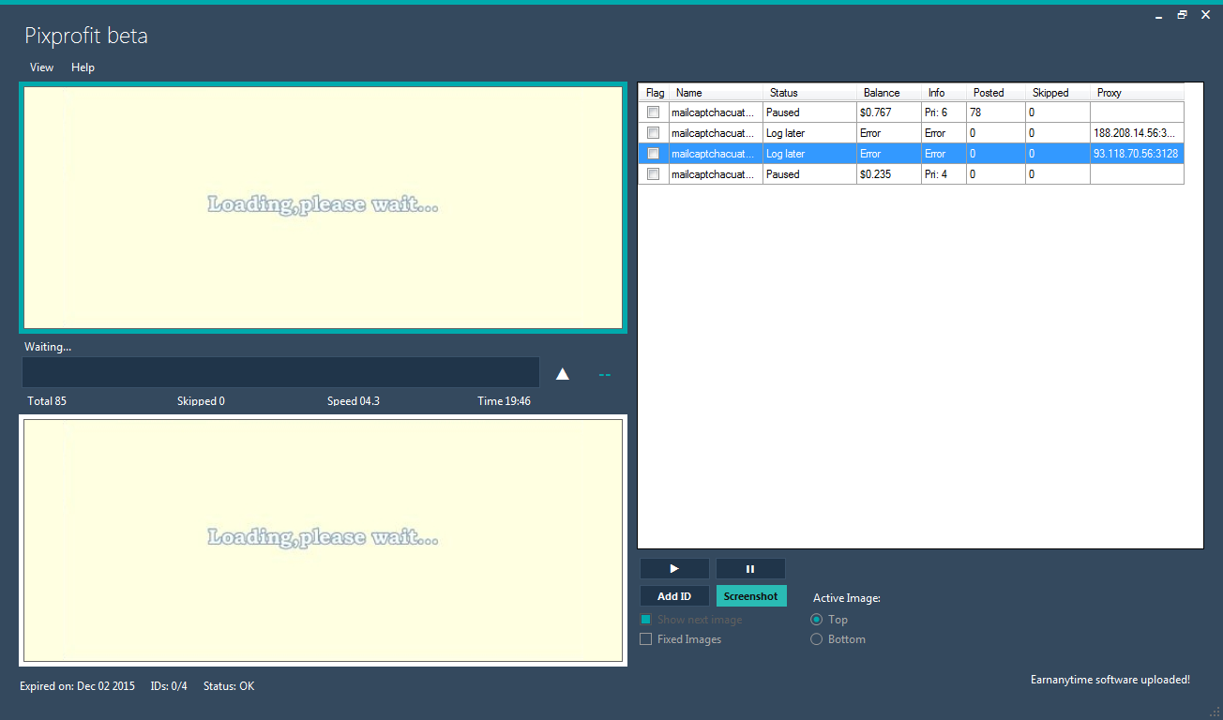Viewport: 1223px width, 720px height.
Task: Click the $0.235 balance cell
Action: coord(889,174)
